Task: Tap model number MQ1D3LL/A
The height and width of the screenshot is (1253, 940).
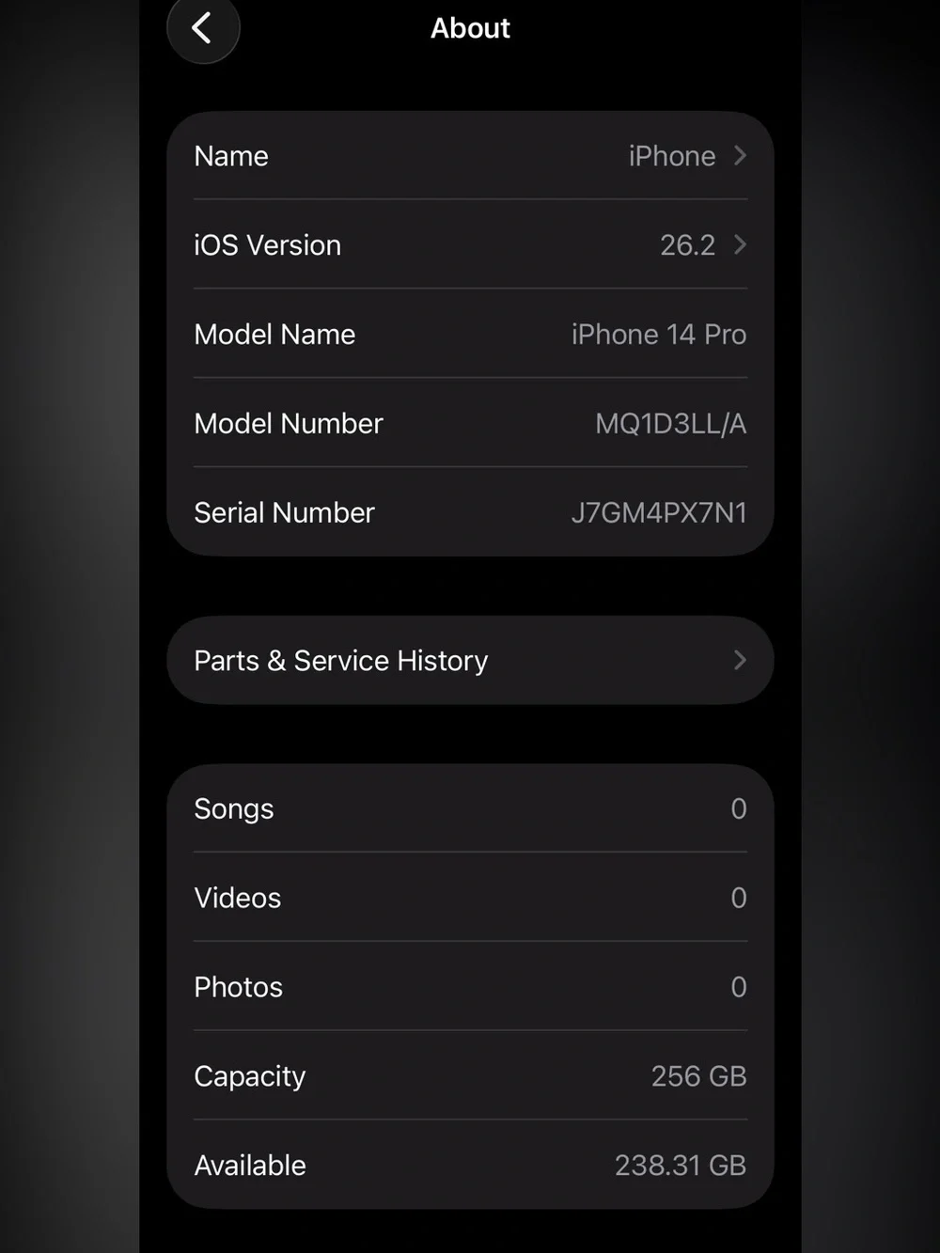Action: (671, 424)
